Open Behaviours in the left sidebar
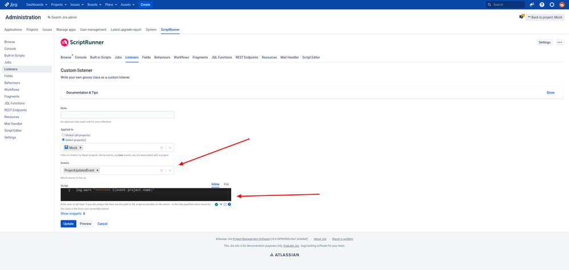Image resolution: width=569 pixels, height=270 pixels. coord(13,83)
